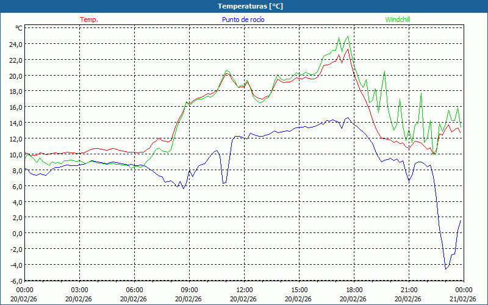Select the 06:00 time axis label
Viewport: 488px width, 305px height.
tap(134, 290)
